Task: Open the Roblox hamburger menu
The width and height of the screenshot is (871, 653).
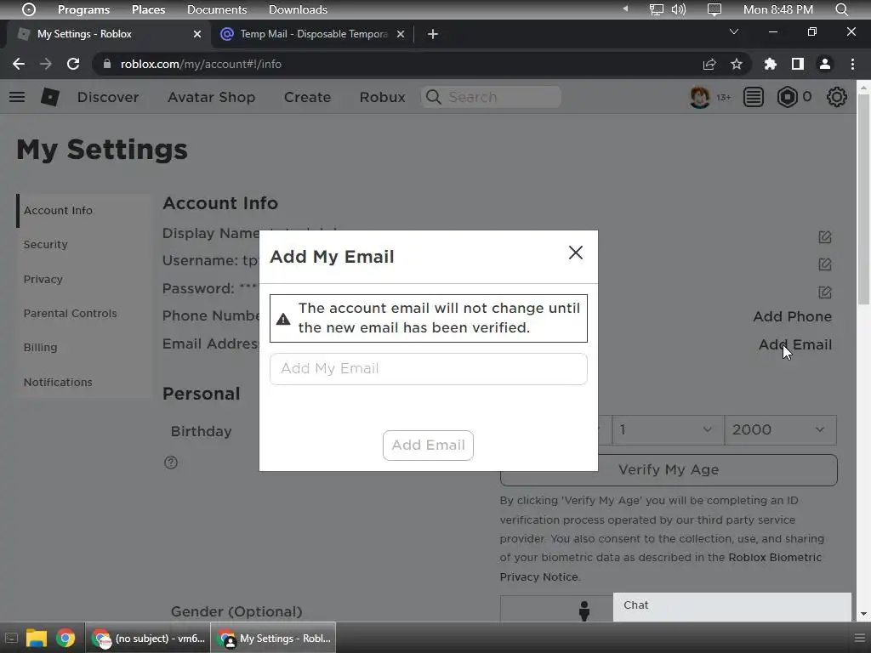Action: click(x=17, y=97)
